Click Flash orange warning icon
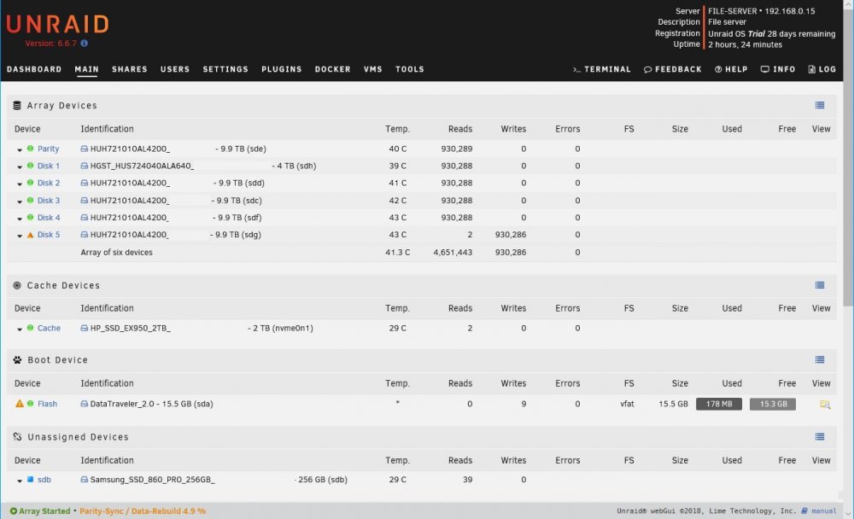The height and width of the screenshot is (519, 854). pos(19,404)
